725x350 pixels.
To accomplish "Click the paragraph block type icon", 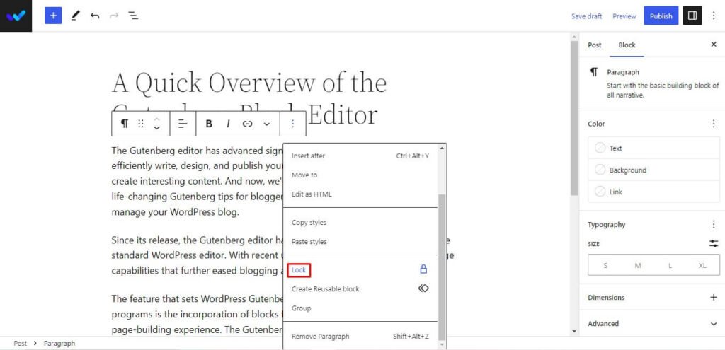I will click(125, 123).
